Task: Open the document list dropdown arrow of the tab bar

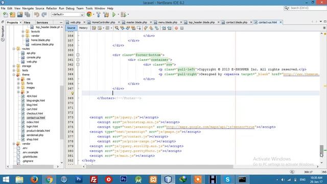Action: (x=321, y=21)
